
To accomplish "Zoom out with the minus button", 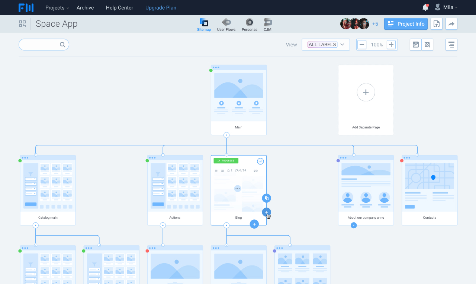I will pos(362,45).
